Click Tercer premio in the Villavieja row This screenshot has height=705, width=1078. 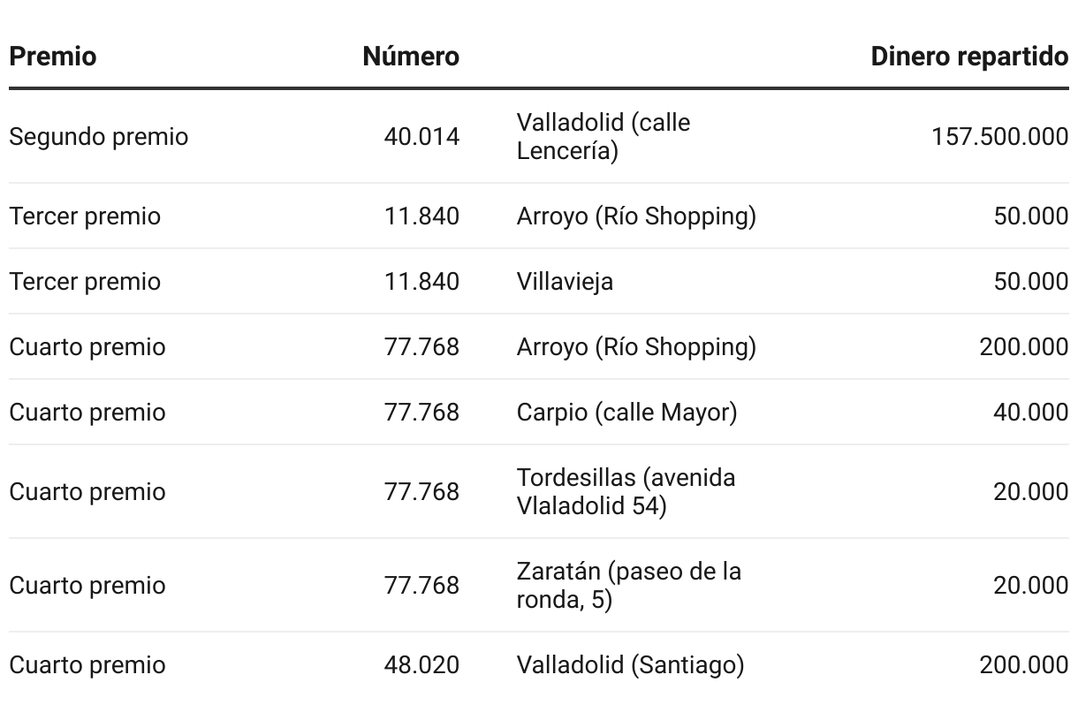click(85, 282)
